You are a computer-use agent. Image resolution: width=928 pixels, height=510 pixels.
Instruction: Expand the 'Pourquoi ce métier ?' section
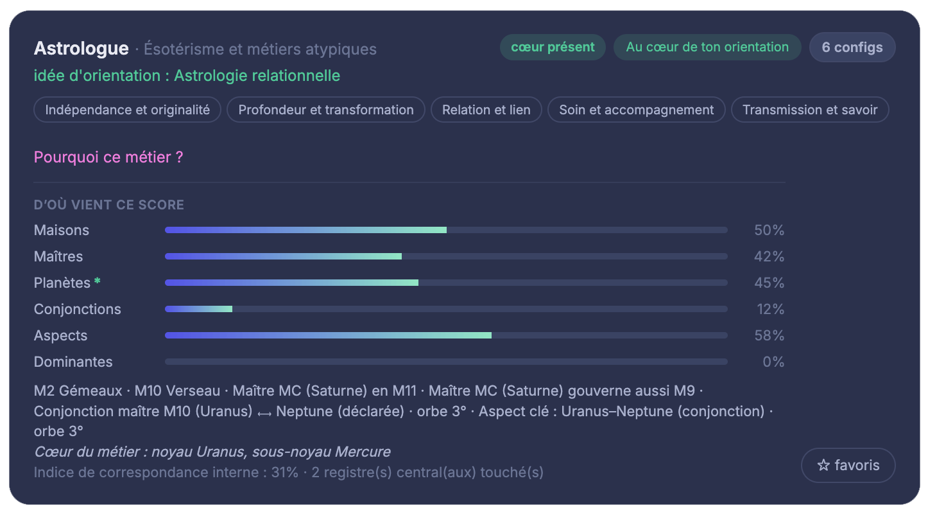tap(108, 157)
